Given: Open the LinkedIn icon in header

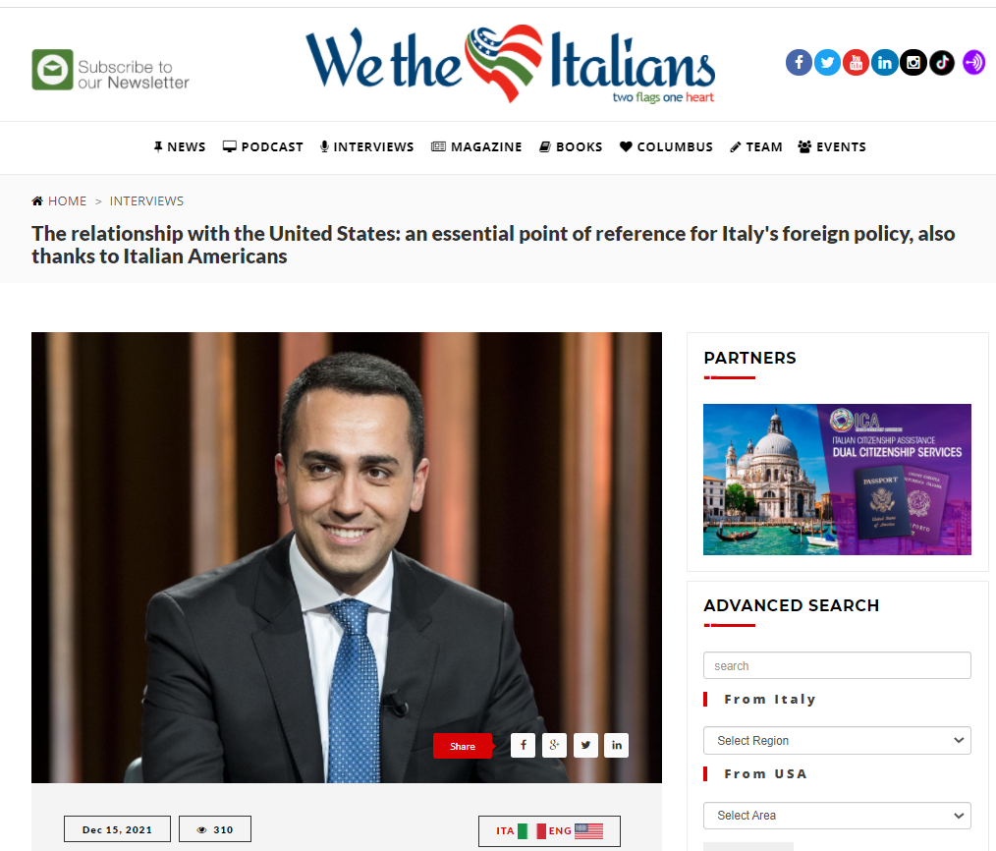Looking at the screenshot, I should (x=884, y=62).
